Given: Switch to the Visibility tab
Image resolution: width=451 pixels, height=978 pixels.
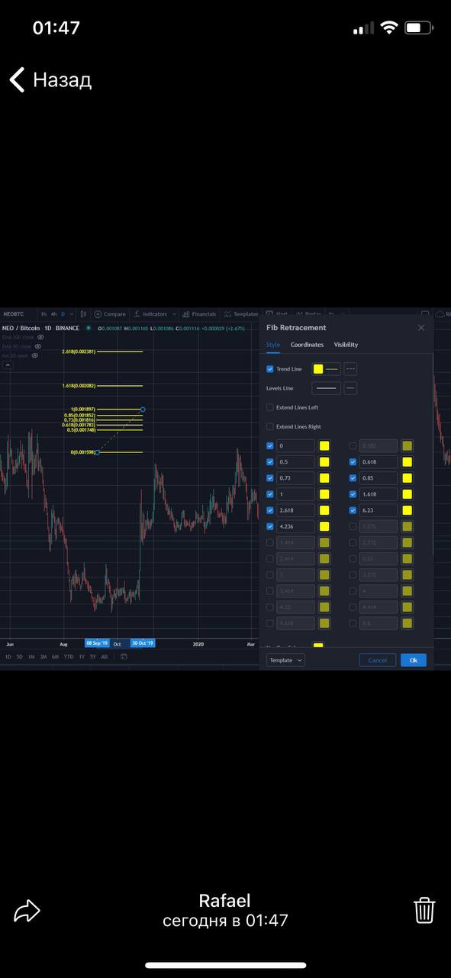Looking at the screenshot, I should (346, 345).
